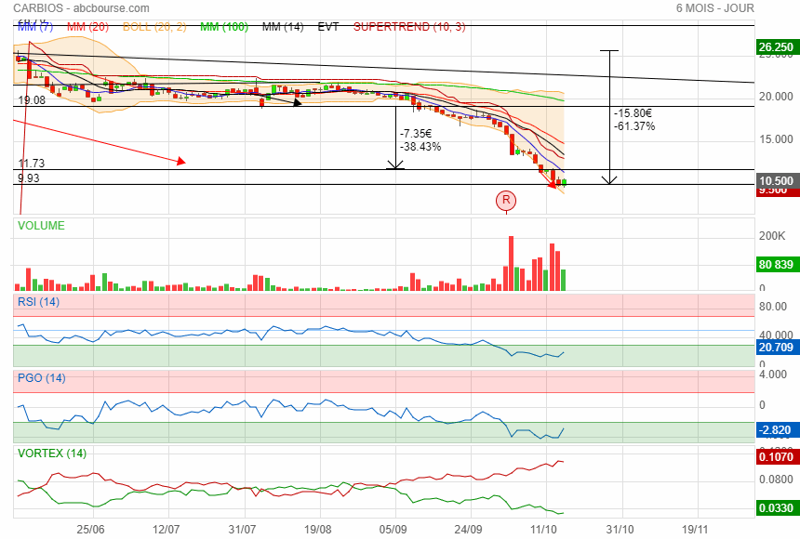Click the green 0.0330 vortex value tag
The height and width of the screenshot is (539, 800).
776,508
